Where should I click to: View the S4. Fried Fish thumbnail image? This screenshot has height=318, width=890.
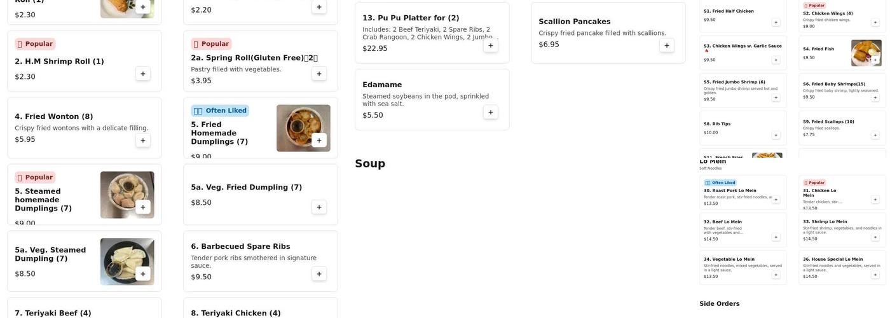866,53
